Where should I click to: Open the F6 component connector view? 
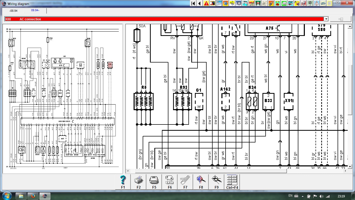click(170, 182)
